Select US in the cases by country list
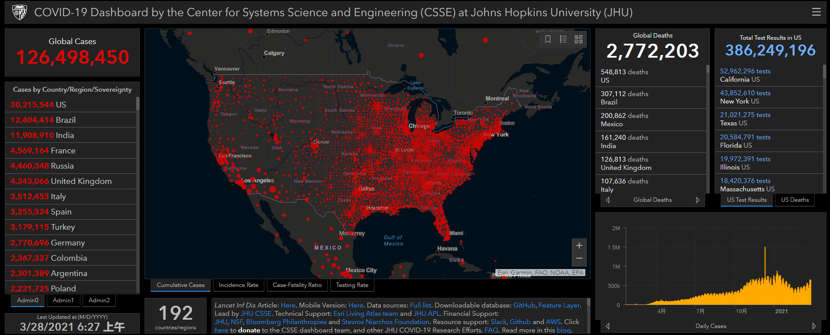This screenshot has height=335, width=830. pyautogui.click(x=71, y=105)
